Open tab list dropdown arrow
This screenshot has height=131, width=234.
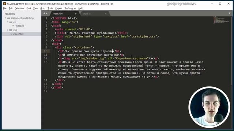(x=230, y=13)
